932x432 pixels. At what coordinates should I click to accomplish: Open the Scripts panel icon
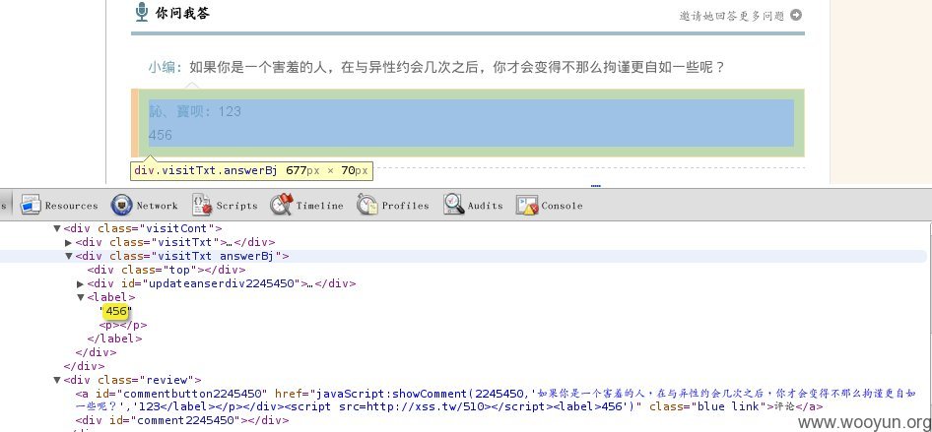click(202, 205)
